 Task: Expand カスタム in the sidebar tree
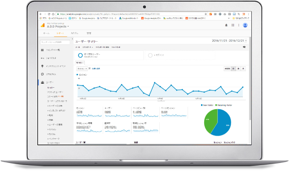pos(52,134)
